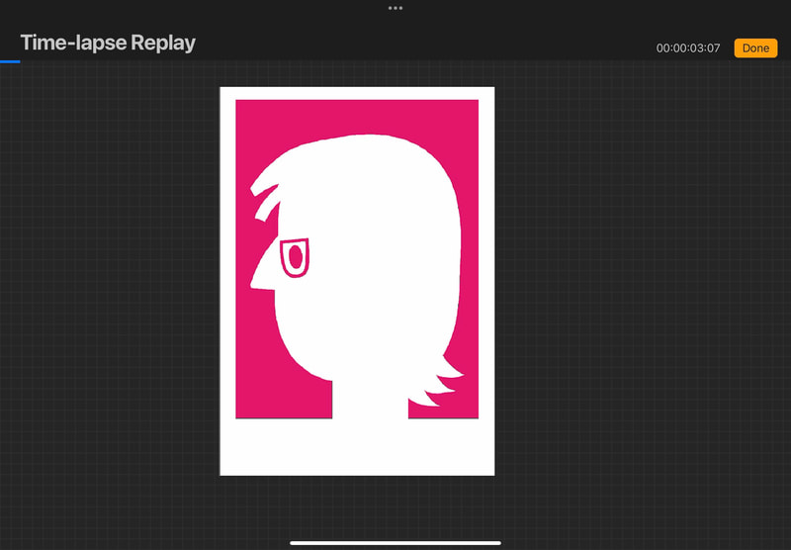Click the wide white border below the portrait

(356, 447)
